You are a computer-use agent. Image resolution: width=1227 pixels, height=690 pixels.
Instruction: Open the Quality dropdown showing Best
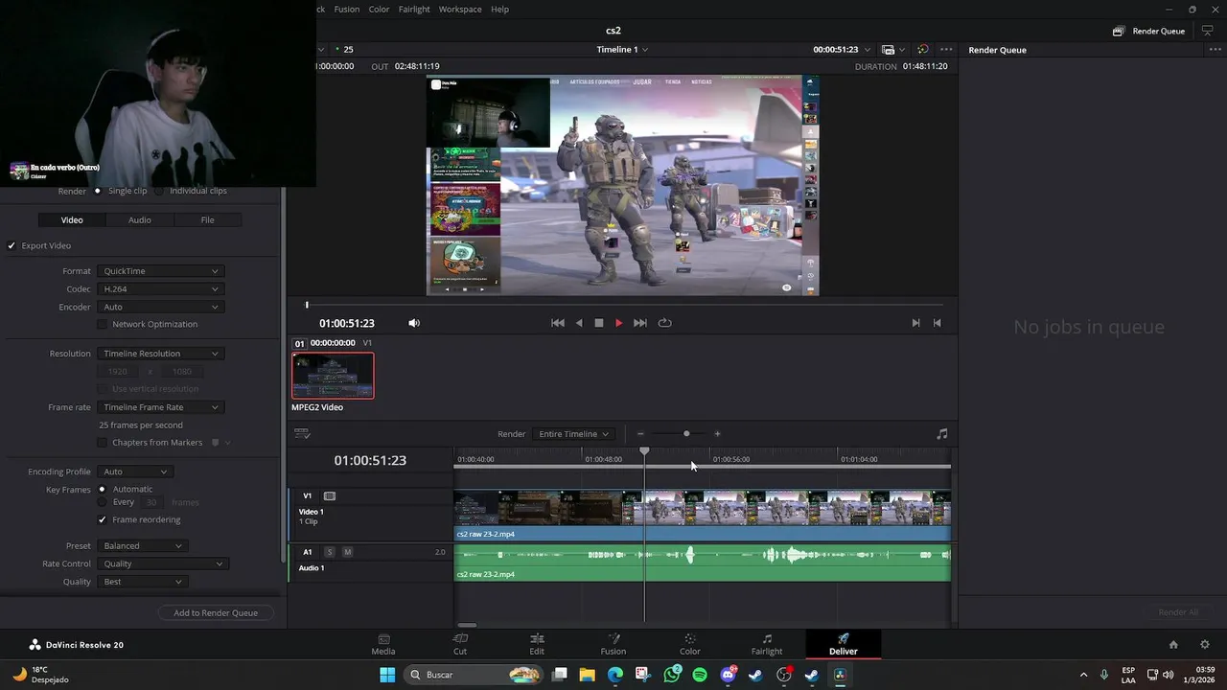[141, 582]
